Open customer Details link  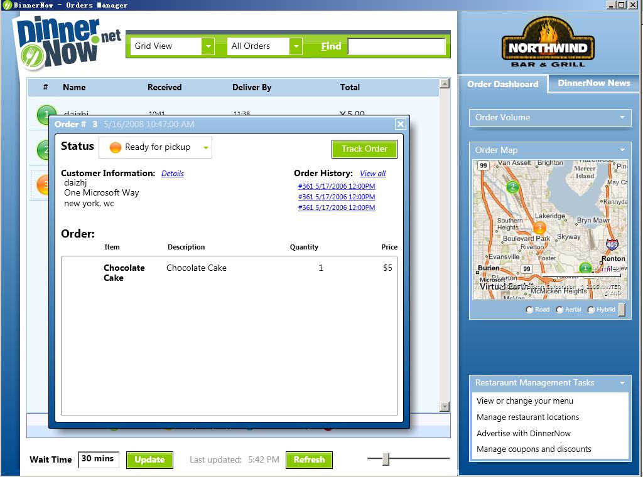point(173,174)
